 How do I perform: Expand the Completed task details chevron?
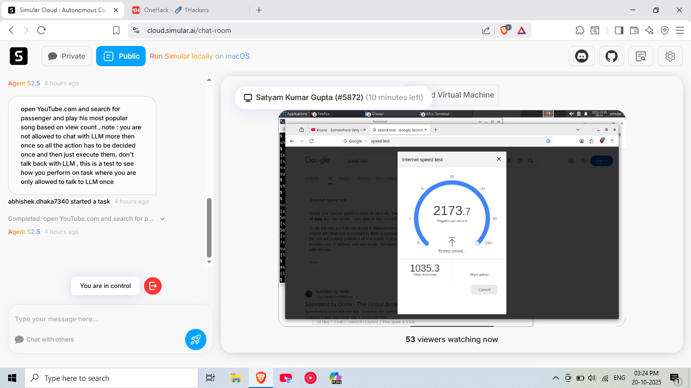(162, 219)
